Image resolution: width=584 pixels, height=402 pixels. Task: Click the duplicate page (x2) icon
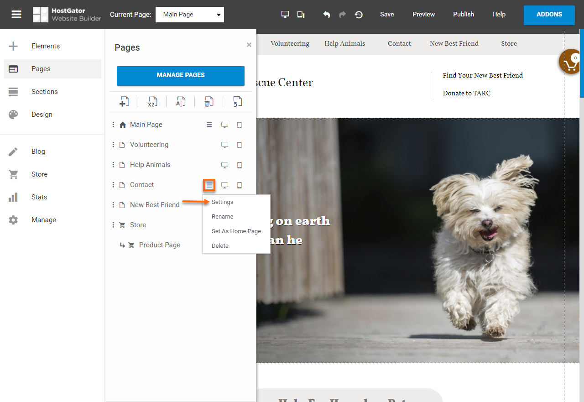pos(152,102)
